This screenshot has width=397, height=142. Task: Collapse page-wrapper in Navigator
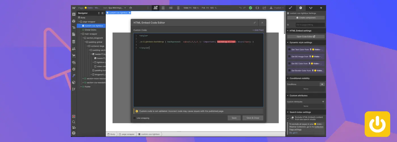click(x=79, y=22)
